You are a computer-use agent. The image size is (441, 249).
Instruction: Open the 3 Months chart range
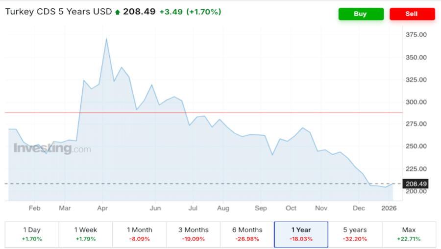click(193, 234)
